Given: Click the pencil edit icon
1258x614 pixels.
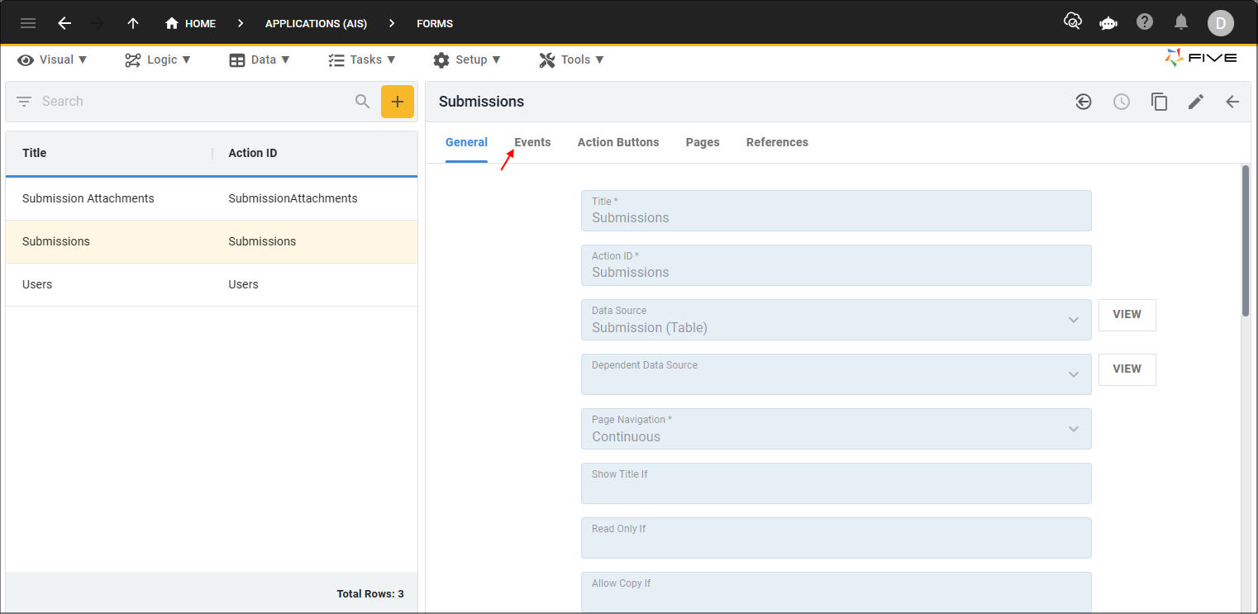Looking at the screenshot, I should (1196, 102).
